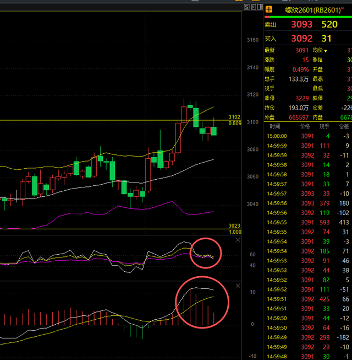The image size is (352, 360).
Task: Click the contract title 螺纹2601(RB2601)
Action: 312,10
